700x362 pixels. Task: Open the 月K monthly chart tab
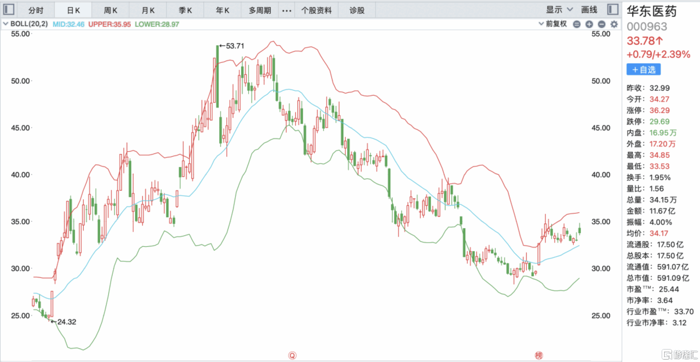[148, 11]
